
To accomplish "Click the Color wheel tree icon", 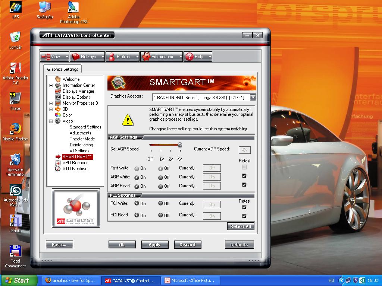I will 58,115.
